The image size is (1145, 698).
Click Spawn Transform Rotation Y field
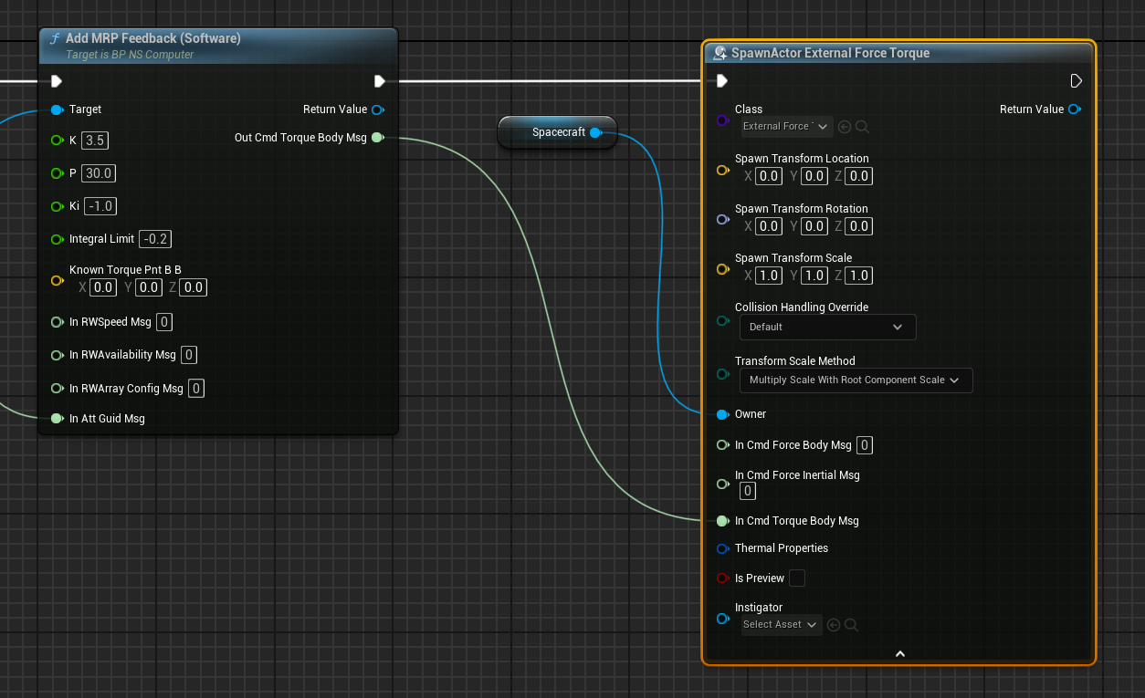click(x=814, y=226)
